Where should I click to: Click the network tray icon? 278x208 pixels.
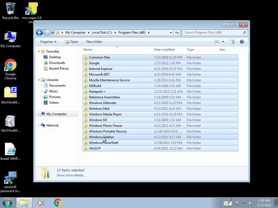tap(244, 203)
